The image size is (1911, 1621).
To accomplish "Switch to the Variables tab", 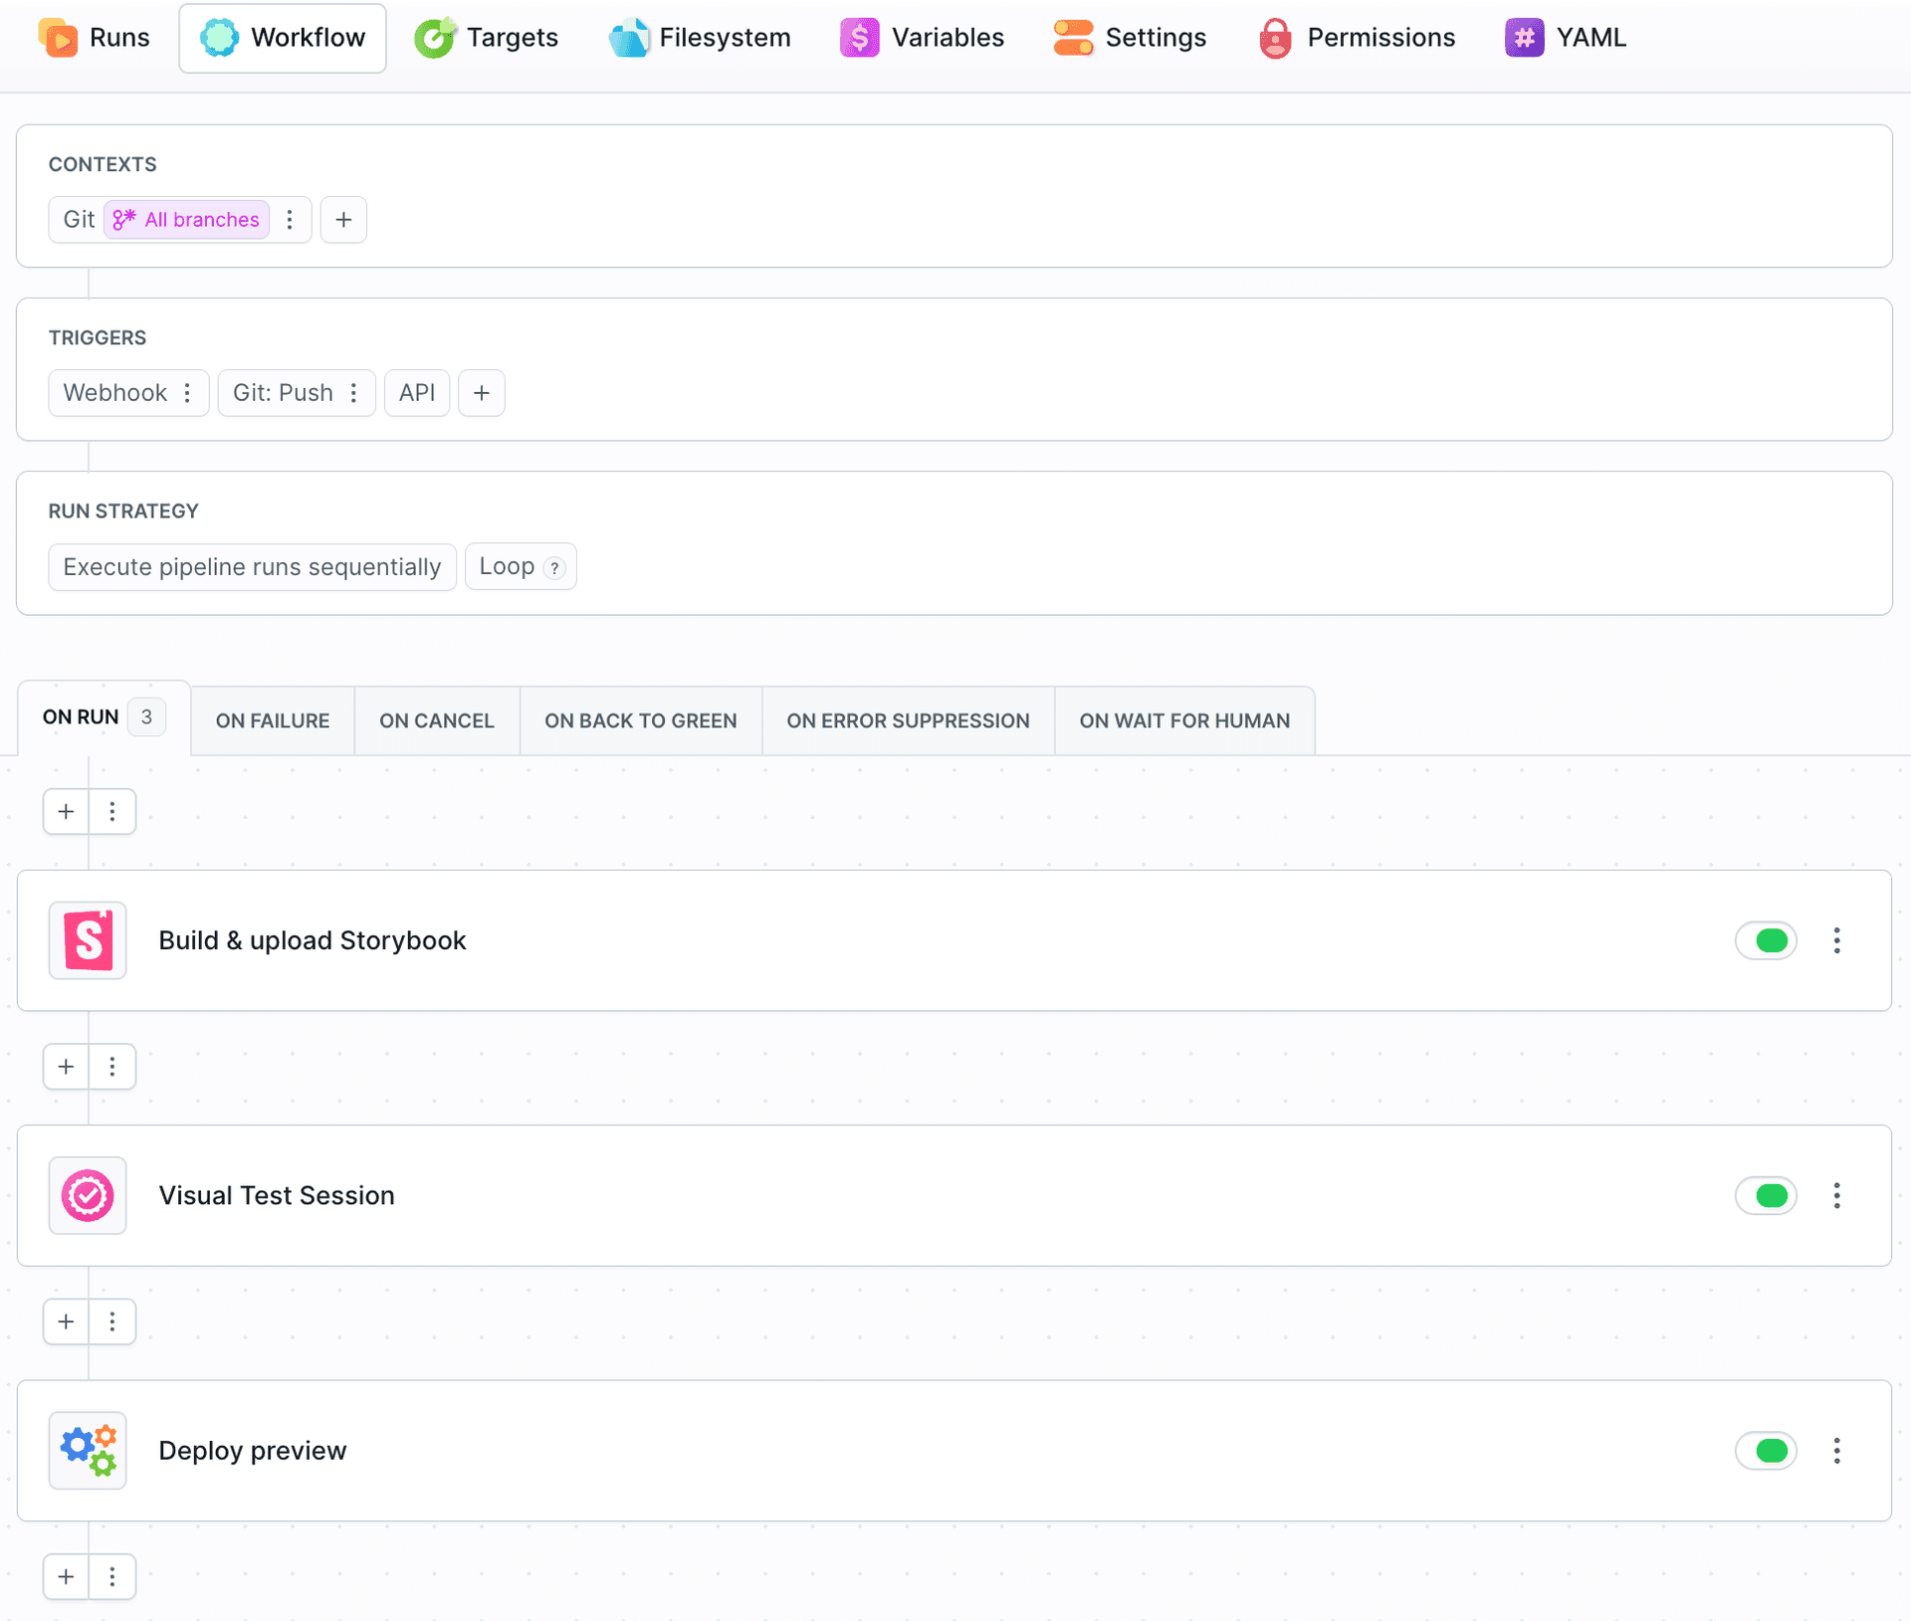I will pyautogui.click(x=922, y=38).
